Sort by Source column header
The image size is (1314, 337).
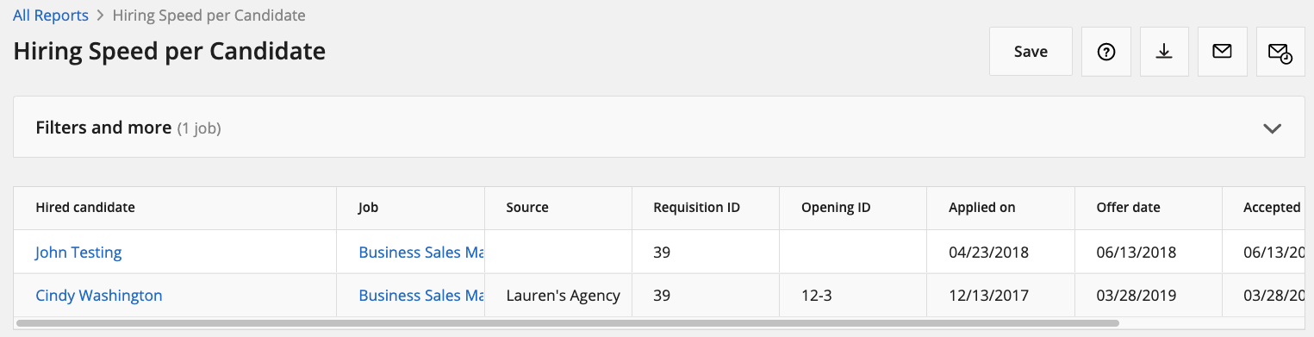527,208
